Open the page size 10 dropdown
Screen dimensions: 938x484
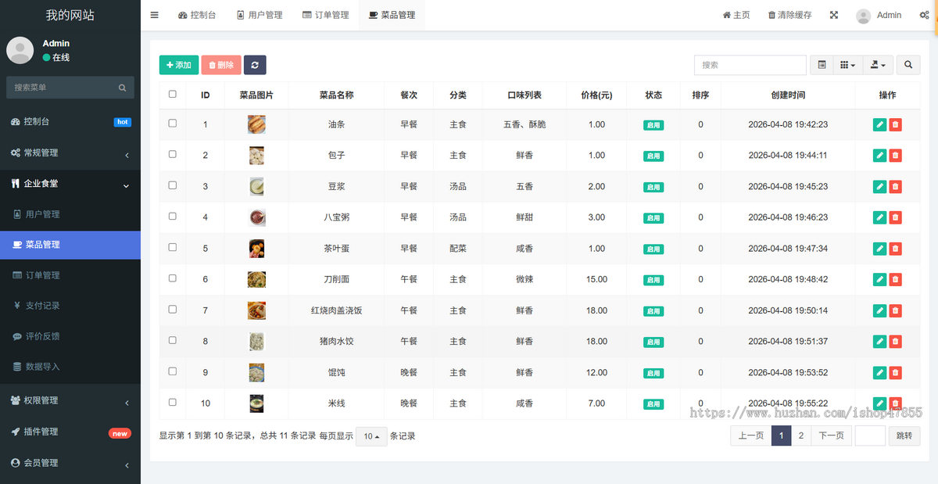pos(371,436)
